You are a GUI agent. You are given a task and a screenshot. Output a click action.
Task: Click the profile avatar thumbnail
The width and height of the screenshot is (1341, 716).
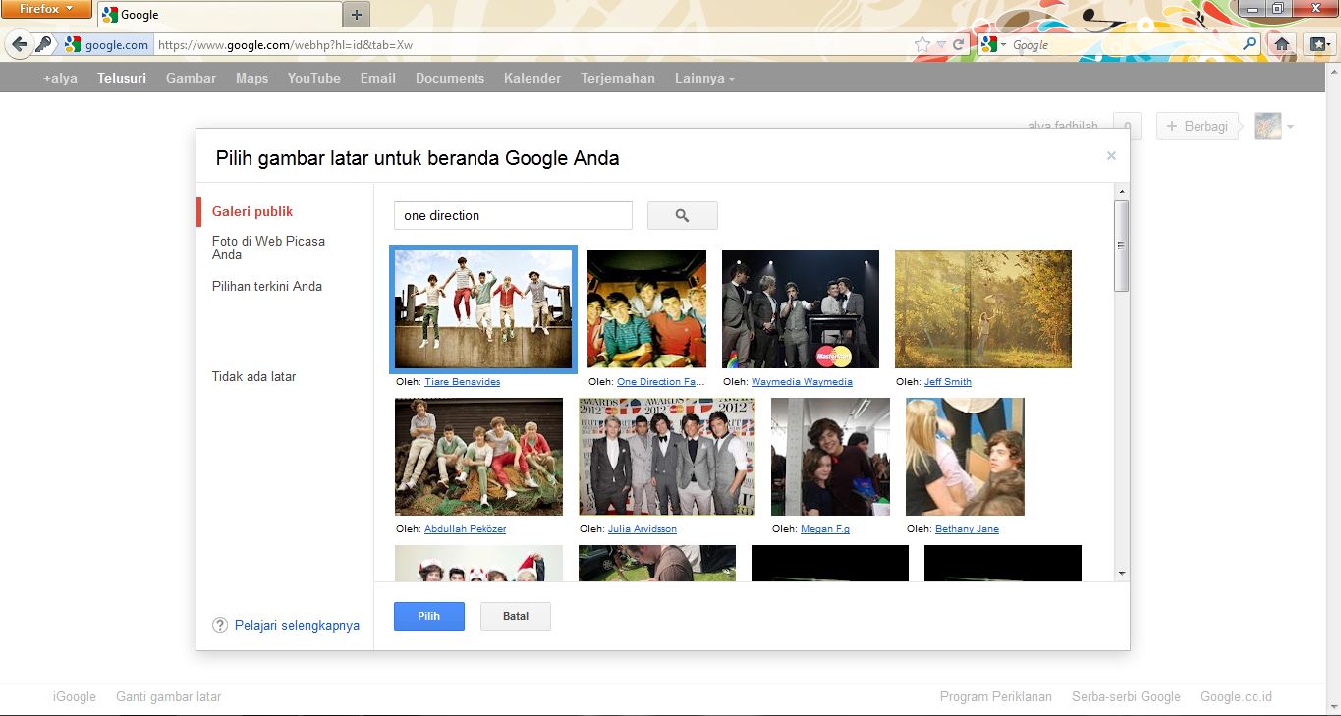tap(1267, 126)
